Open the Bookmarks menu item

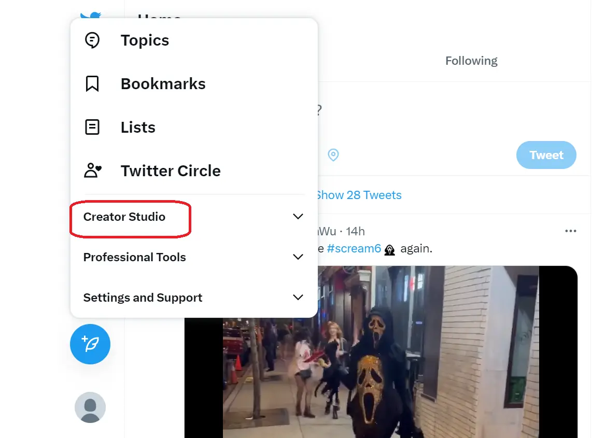coord(163,84)
